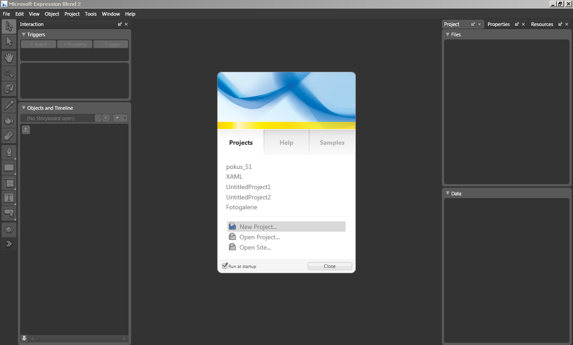Image resolution: width=573 pixels, height=345 pixels.
Task: Select the Grid layout tool
Action: (x=9, y=183)
